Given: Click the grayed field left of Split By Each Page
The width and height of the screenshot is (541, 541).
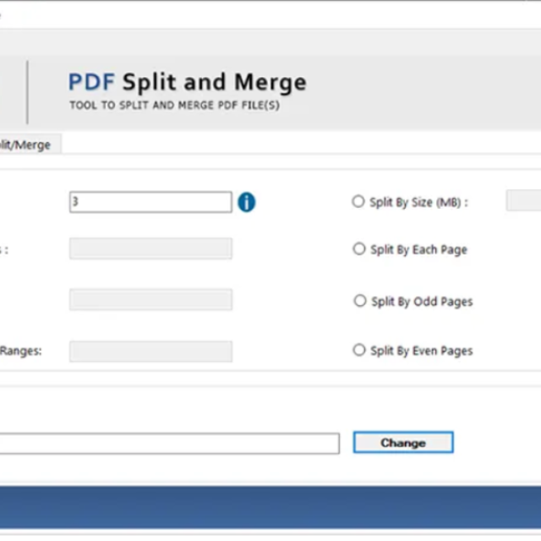Looking at the screenshot, I should point(150,249).
